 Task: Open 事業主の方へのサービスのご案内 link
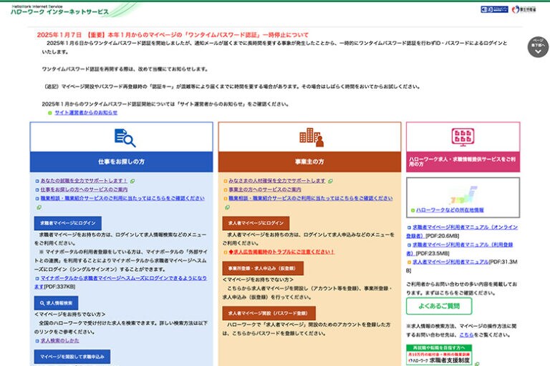265,189
